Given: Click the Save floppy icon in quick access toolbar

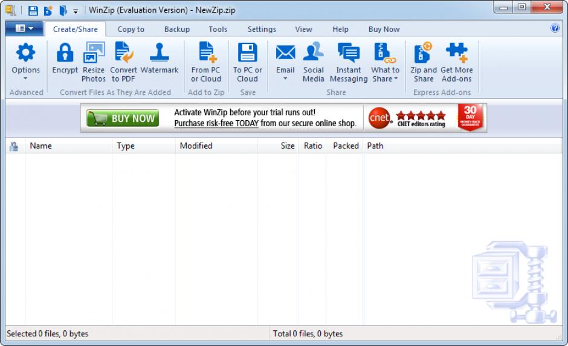Looking at the screenshot, I should [x=33, y=10].
